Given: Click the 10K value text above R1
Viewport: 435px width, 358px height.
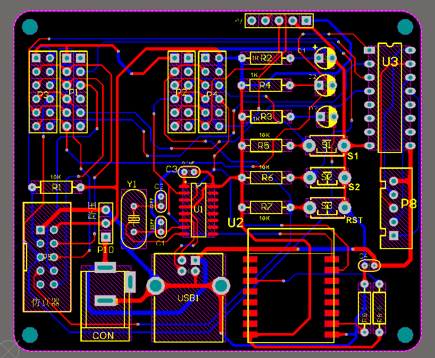Looking at the screenshot, I should 55,177.
